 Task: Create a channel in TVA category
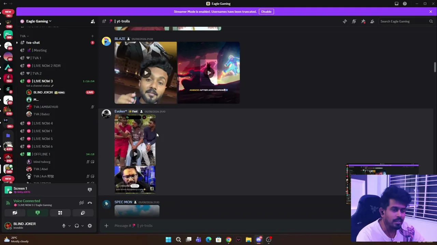[92, 36]
